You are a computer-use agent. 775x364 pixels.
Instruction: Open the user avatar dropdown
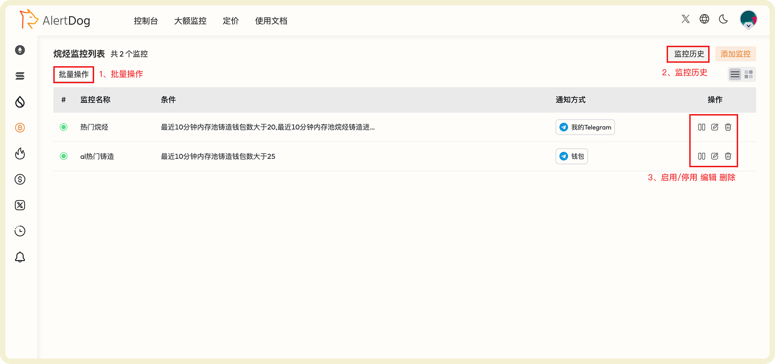tap(749, 19)
